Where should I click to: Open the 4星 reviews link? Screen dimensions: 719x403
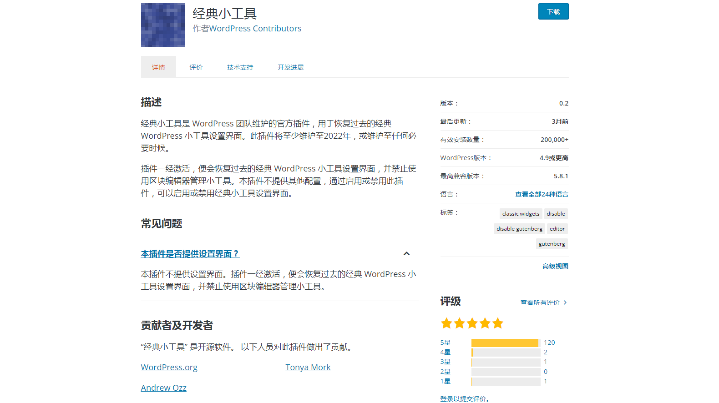446,352
